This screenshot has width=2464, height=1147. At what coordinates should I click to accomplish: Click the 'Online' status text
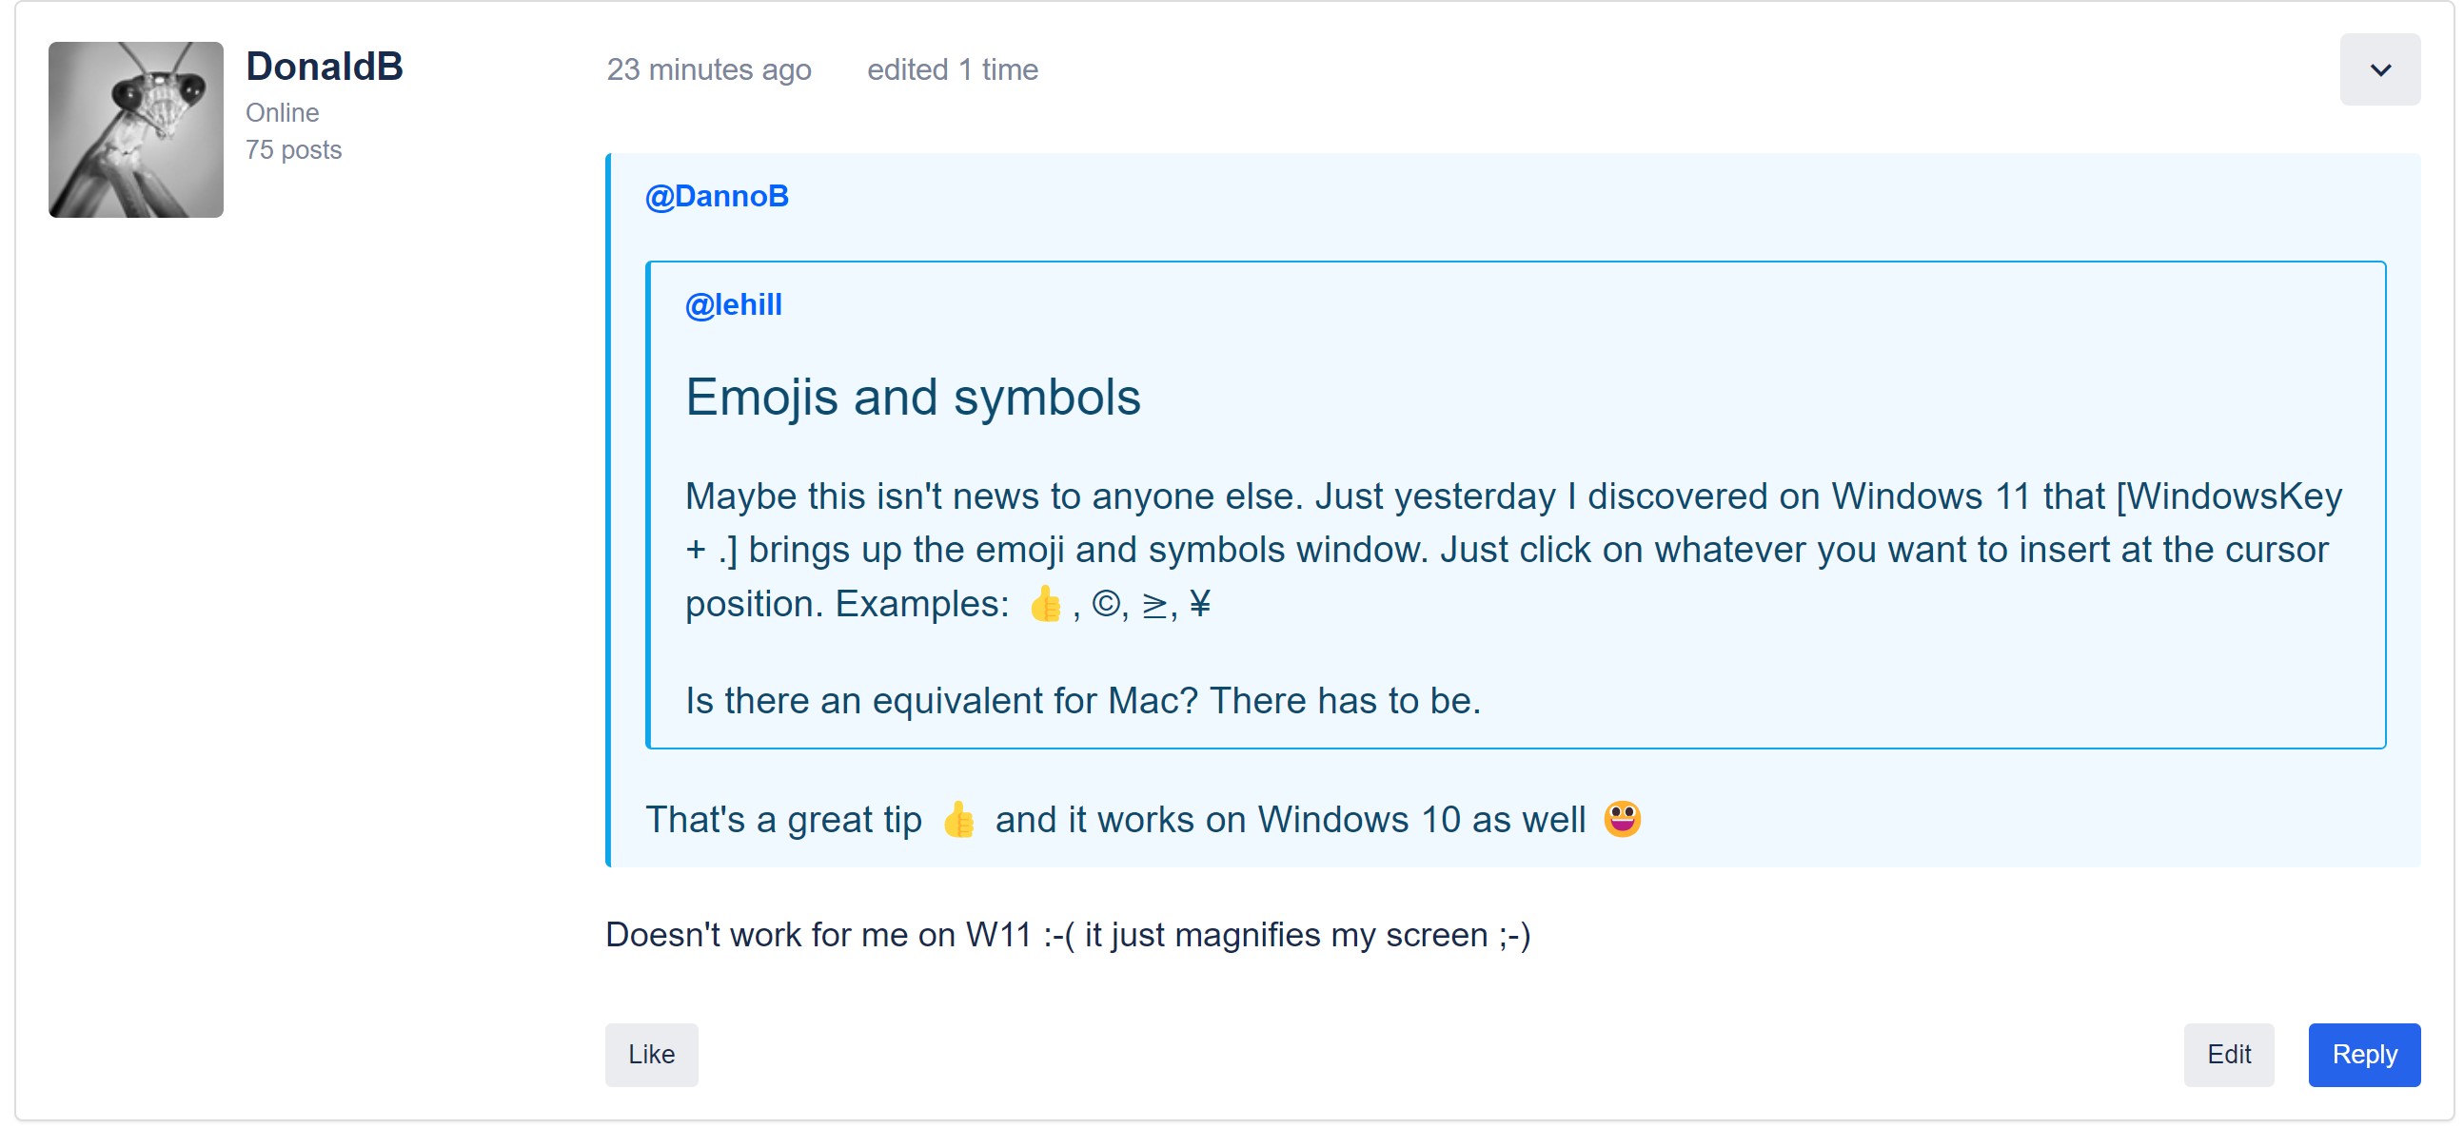click(x=282, y=113)
